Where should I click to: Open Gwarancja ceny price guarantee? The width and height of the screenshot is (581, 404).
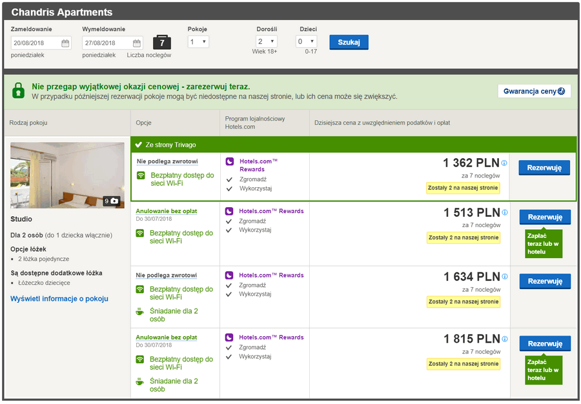(535, 91)
